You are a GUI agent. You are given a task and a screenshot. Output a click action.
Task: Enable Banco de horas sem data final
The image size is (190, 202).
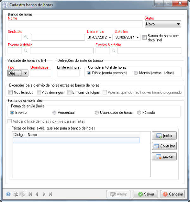[145, 38]
